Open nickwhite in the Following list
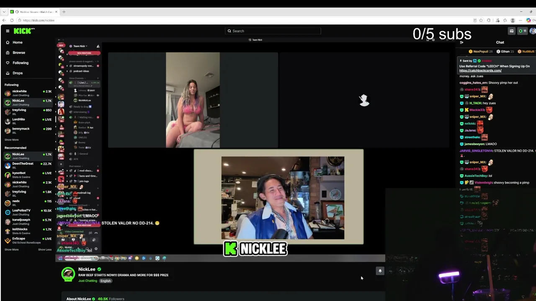Screen dimensions: 536x301 point(28,93)
